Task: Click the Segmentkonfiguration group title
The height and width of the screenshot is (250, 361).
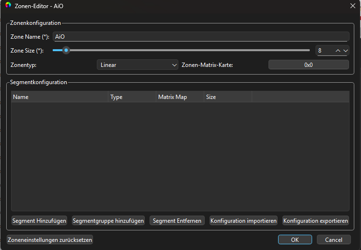Action: (38, 82)
